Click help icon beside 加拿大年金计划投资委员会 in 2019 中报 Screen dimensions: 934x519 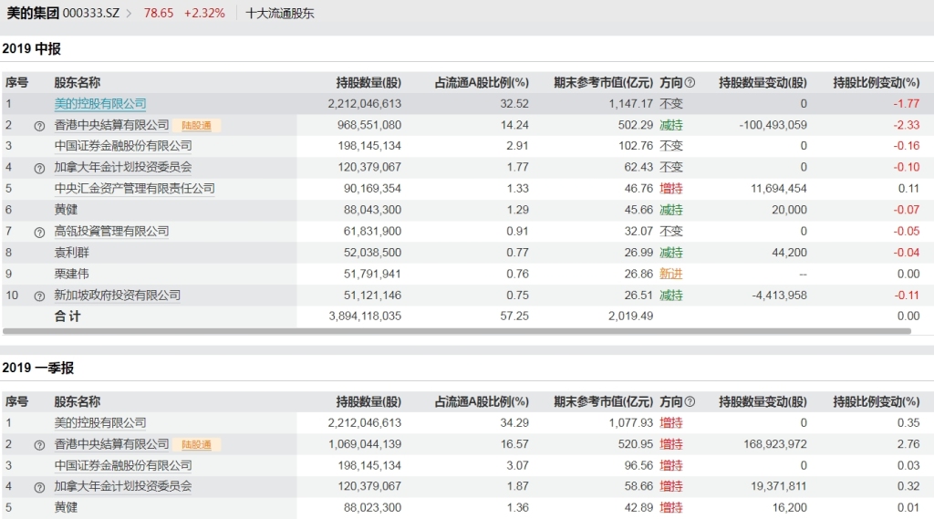[39, 168]
